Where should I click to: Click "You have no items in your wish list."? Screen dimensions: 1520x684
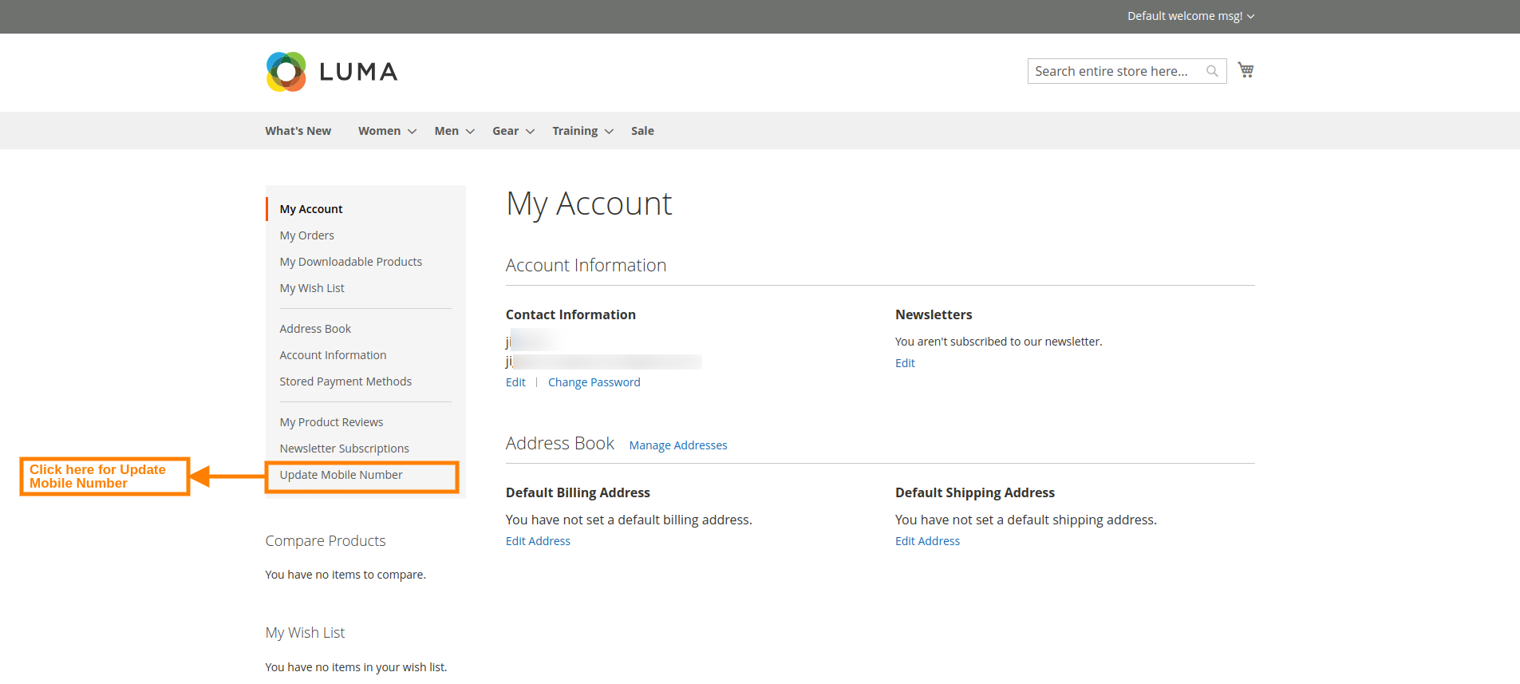coord(356,667)
